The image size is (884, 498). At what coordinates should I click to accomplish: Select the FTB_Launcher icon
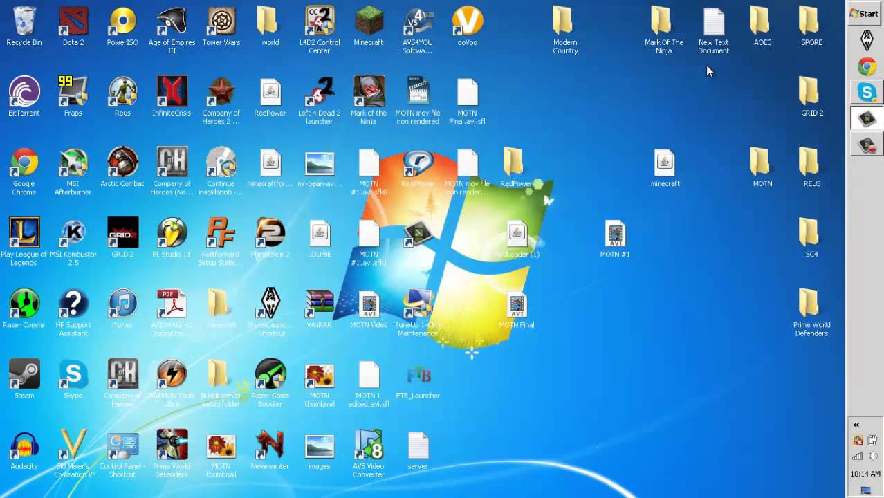[x=418, y=375]
